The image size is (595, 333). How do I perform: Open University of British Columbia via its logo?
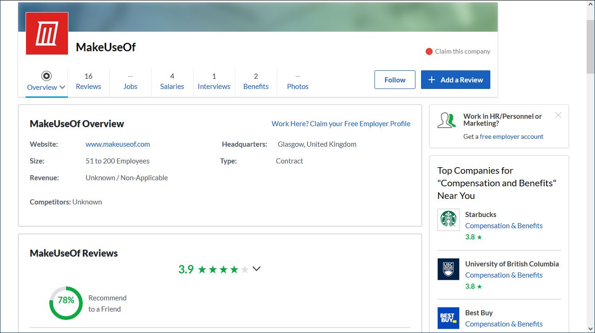(x=448, y=269)
